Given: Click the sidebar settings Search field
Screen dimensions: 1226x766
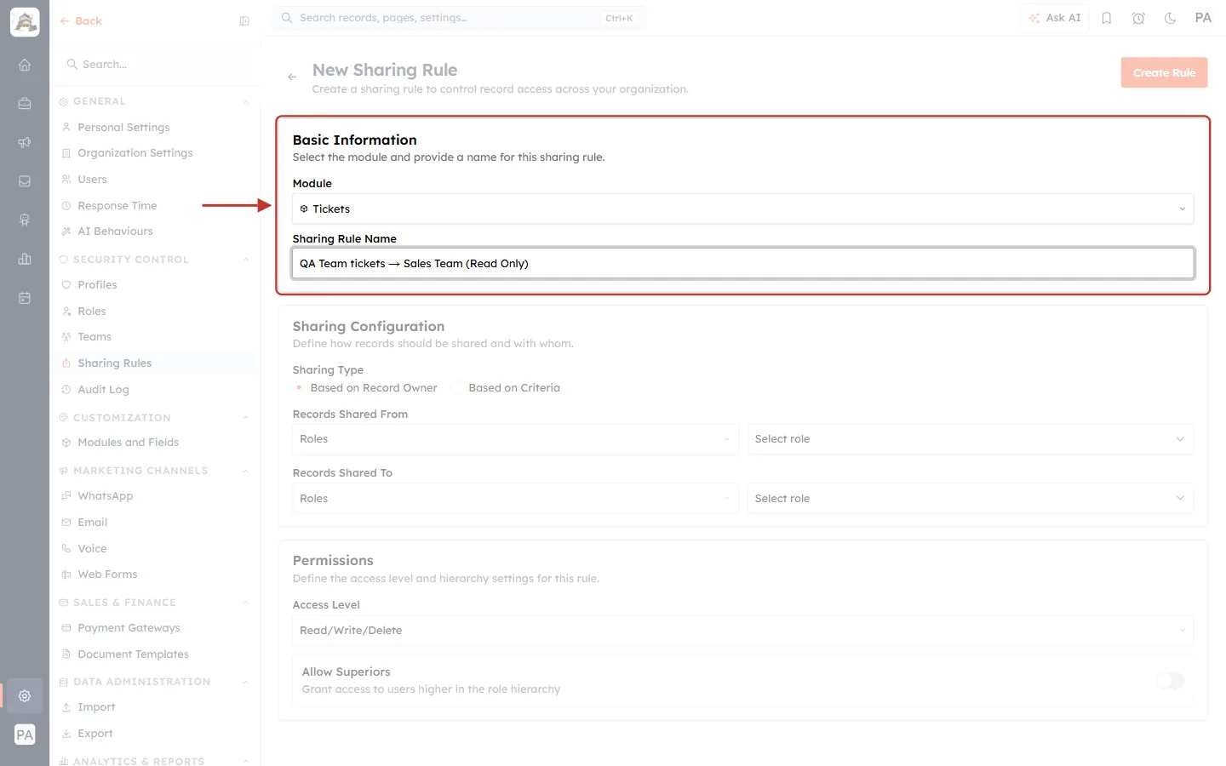Looking at the screenshot, I should tap(155, 65).
